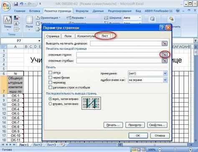Click the Просмотр button

point(135,125)
